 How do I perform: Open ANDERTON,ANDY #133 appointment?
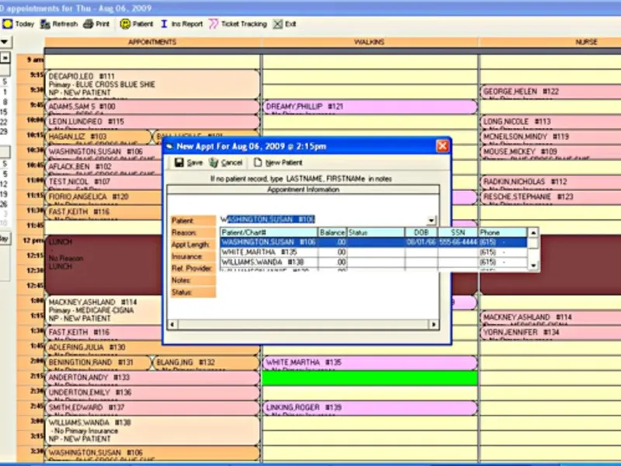pos(152,377)
